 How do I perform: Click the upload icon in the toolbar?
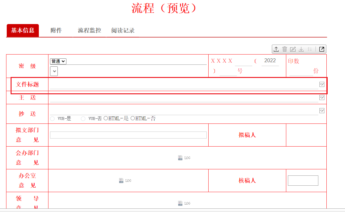coord(276,49)
